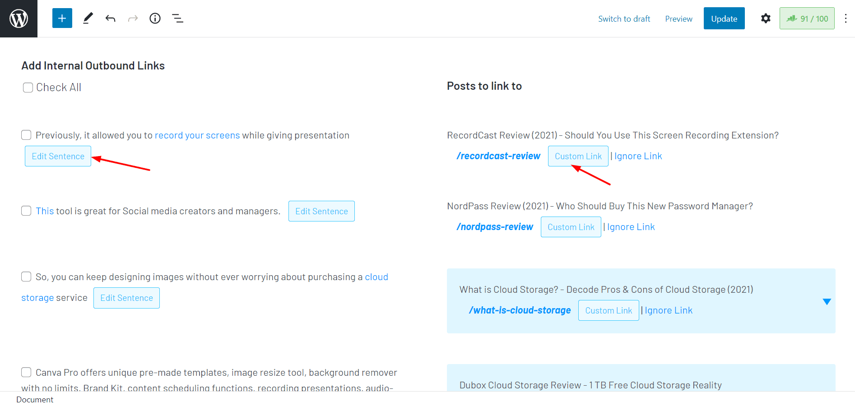855x406 pixels.
Task: Click Ignore Link for /nordpass-review
Action: (631, 227)
